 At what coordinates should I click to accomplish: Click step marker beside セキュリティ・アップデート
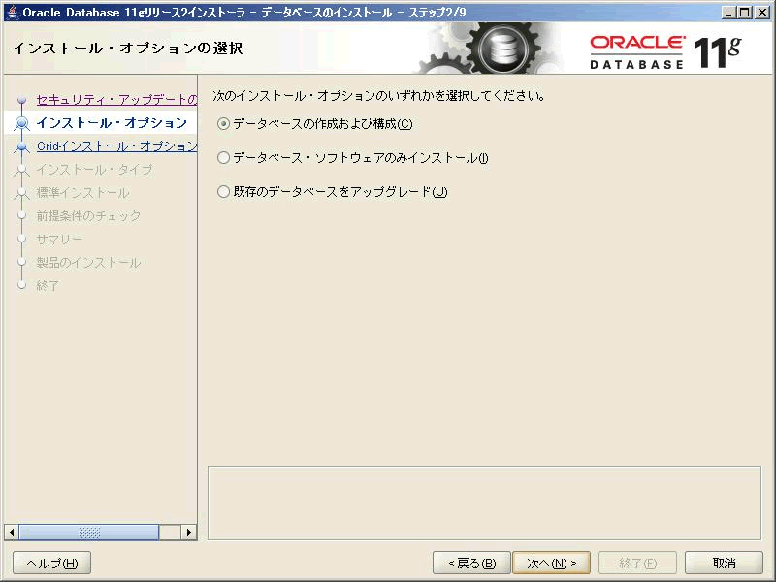coord(21,100)
